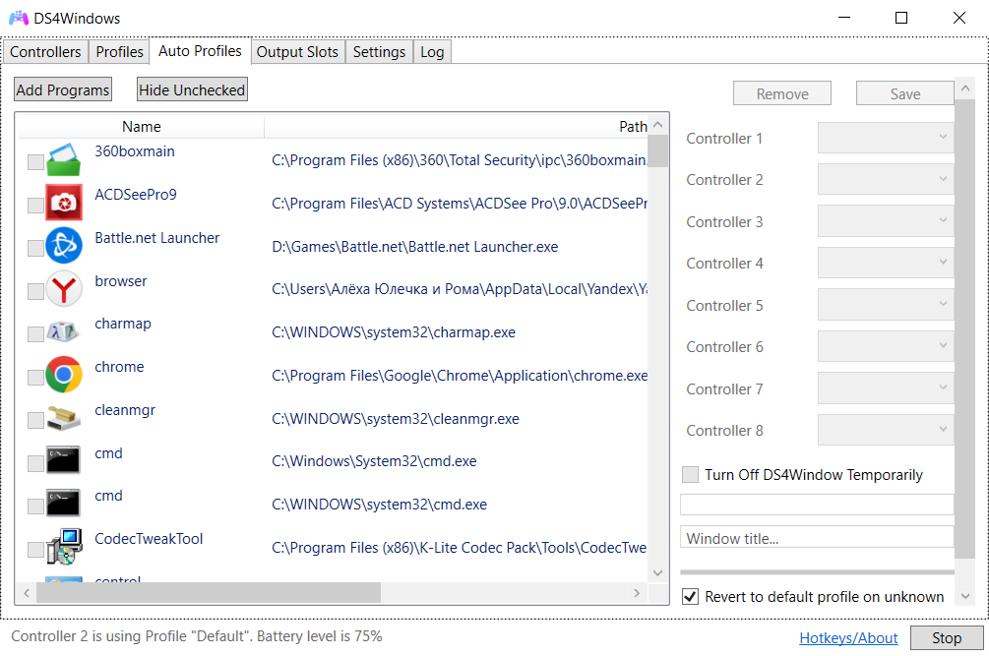Image resolution: width=989 pixels, height=656 pixels.
Task: Check the charmap checkbox
Action: pyautogui.click(x=35, y=334)
